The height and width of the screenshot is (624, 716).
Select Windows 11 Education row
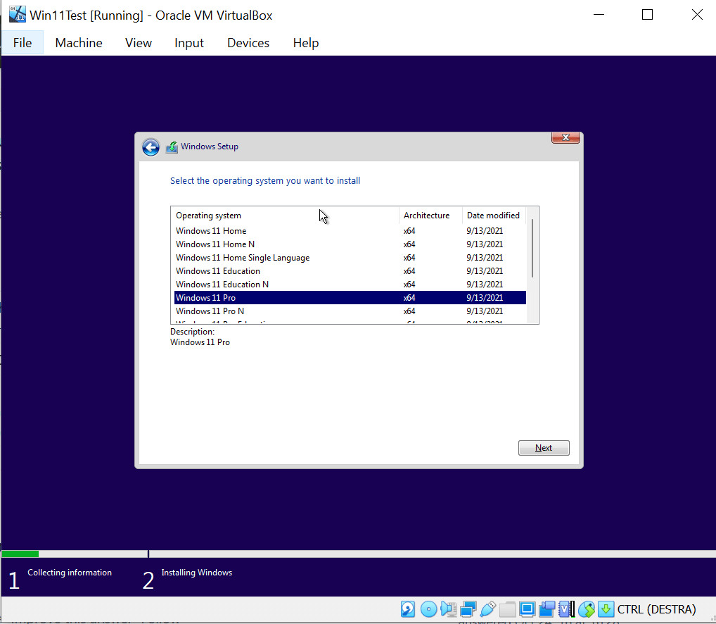click(350, 271)
